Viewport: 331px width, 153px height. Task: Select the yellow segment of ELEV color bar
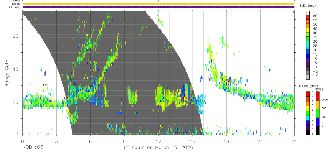[308, 30]
